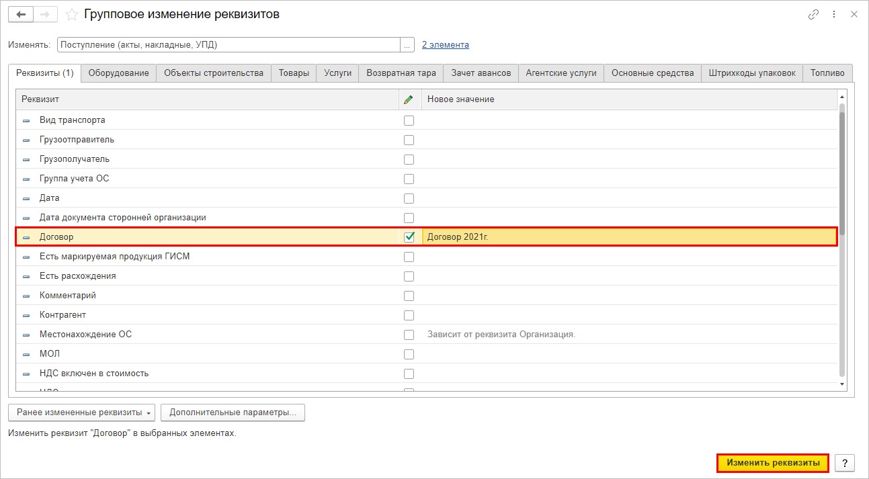
Task: Click the scrollbar up arrow
Action: [842, 98]
